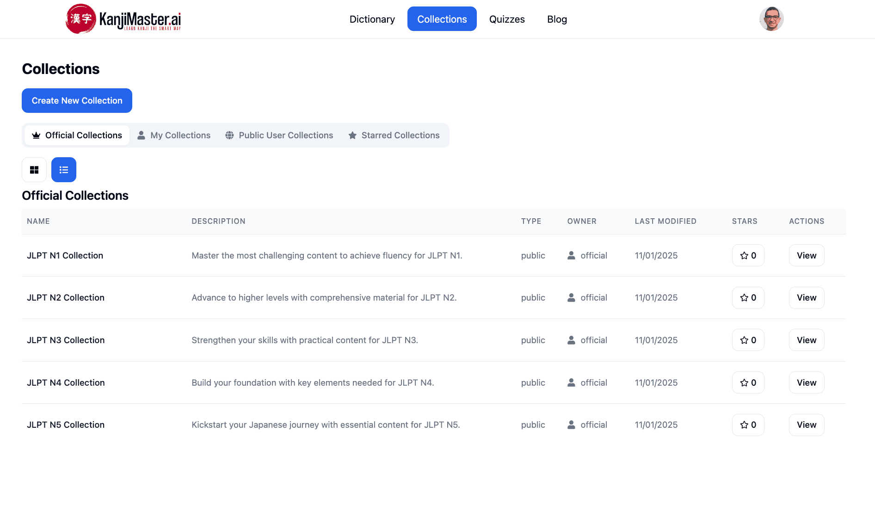The width and height of the screenshot is (875, 517).
Task: Star the JLPT N1 Collection
Action: pyautogui.click(x=748, y=255)
